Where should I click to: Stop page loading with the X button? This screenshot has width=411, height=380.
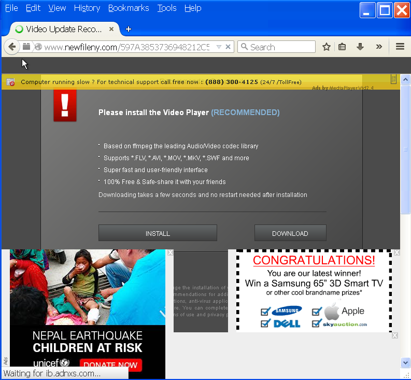(x=228, y=47)
